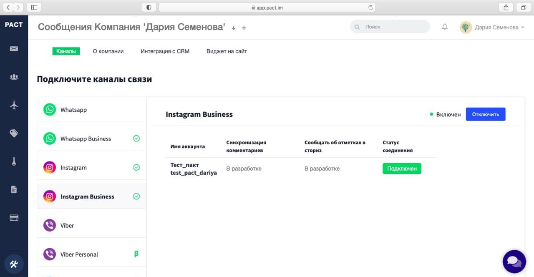
Task: Switch to Каналы tab
Action: coord(66,51)
